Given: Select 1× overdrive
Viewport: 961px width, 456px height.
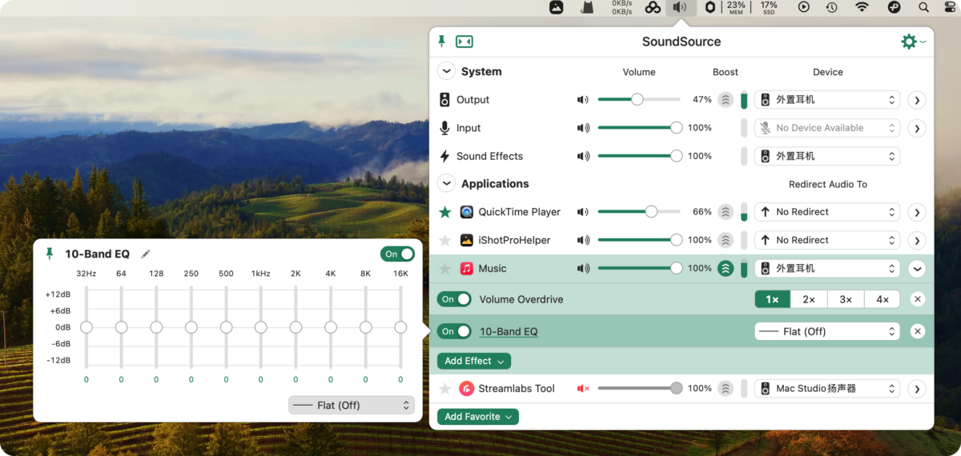Looking at the screenshot, I should tap(773, 299).
